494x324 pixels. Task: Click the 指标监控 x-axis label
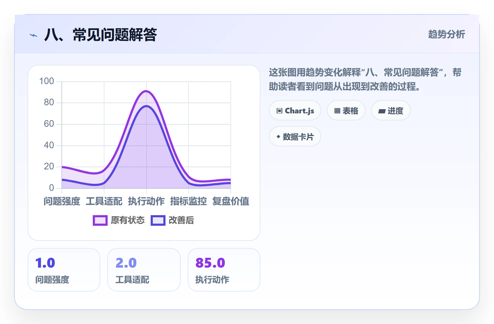click(x=188, y=201)
